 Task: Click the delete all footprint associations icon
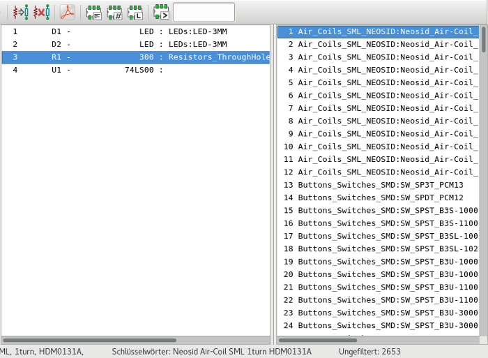[x=42, y=12]
